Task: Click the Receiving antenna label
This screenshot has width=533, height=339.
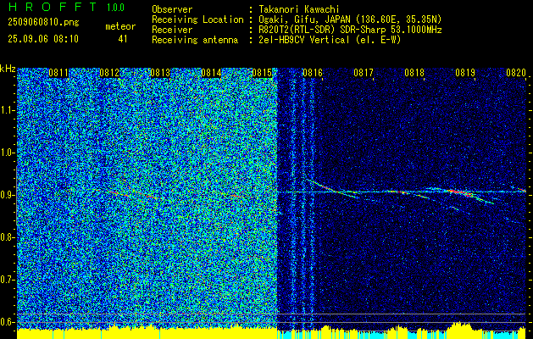Action: [195, 40]
